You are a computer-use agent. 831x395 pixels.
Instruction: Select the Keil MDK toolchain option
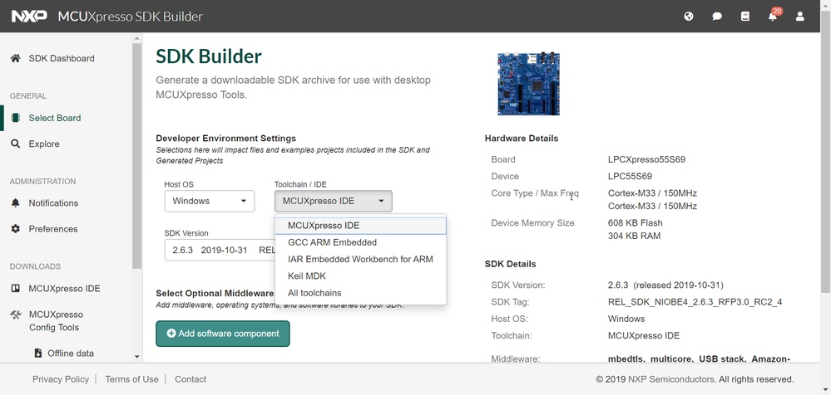(307, 276)
